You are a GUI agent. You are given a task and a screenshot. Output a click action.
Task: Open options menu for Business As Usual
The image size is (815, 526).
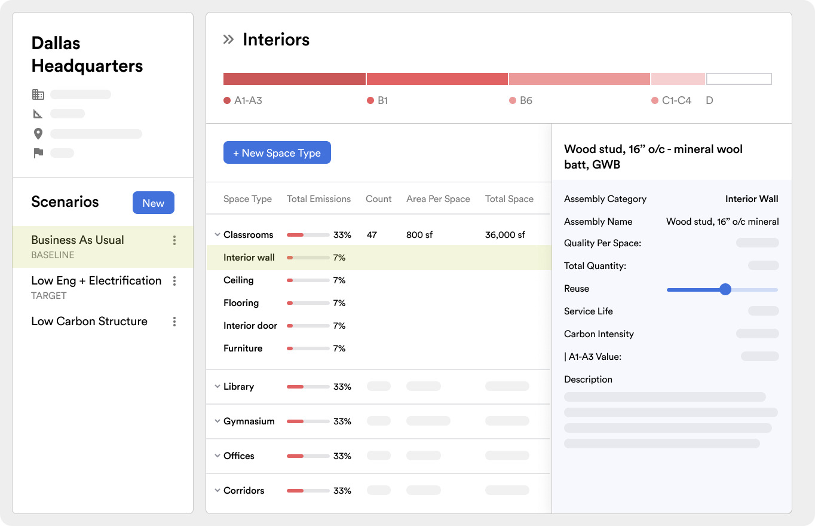pos(174,240)
